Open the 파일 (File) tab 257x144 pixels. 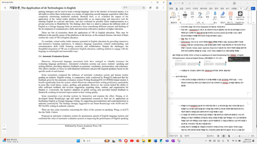(171, 9)
